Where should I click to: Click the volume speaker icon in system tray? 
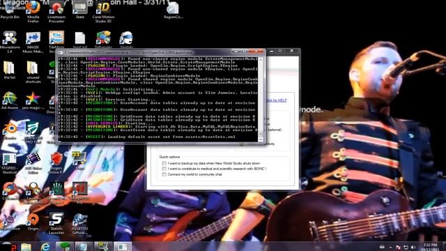pyautogui.click(x=413, y=248)
